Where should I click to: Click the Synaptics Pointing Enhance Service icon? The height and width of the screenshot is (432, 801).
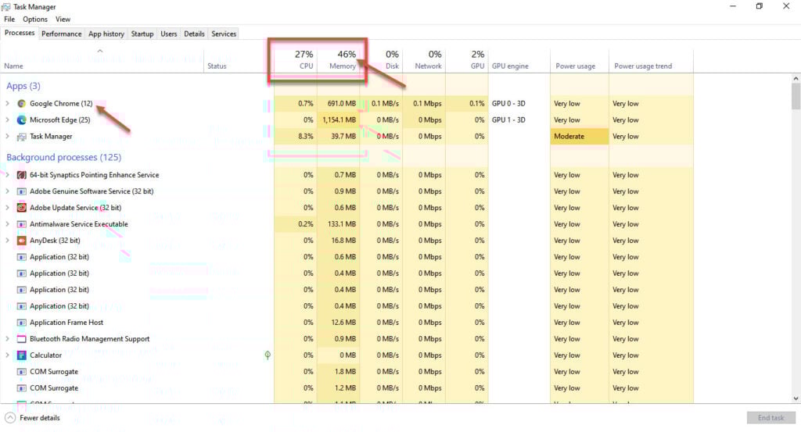point(21,175)
